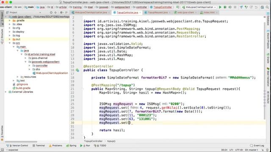Viewport: 271px width, 152px height.
Task: Switch to TopupRequest.java tab
Action: (x=158, y=12)
